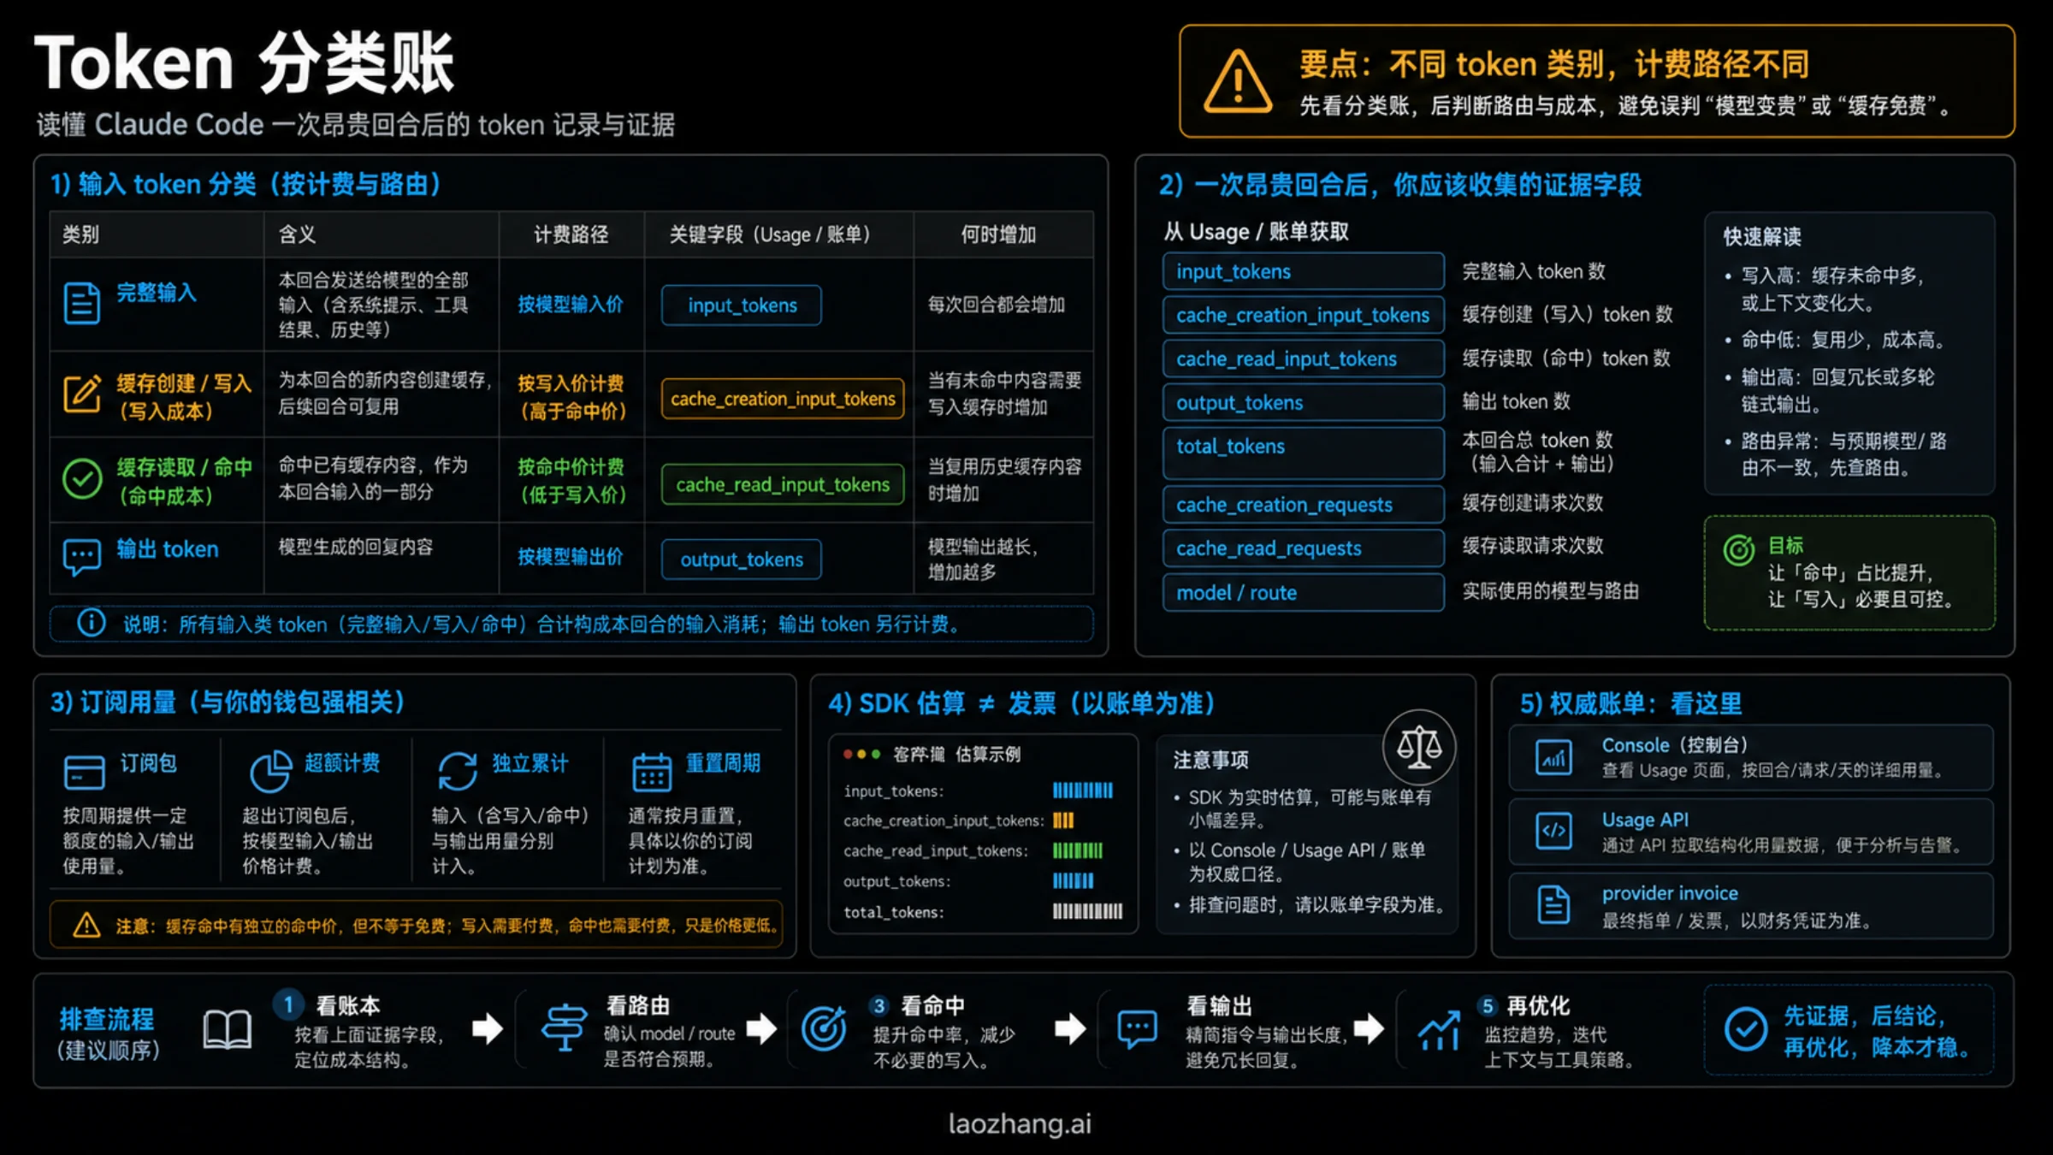
Task: Click the 按模型输出价 cell
Action: tap(571, 557)
